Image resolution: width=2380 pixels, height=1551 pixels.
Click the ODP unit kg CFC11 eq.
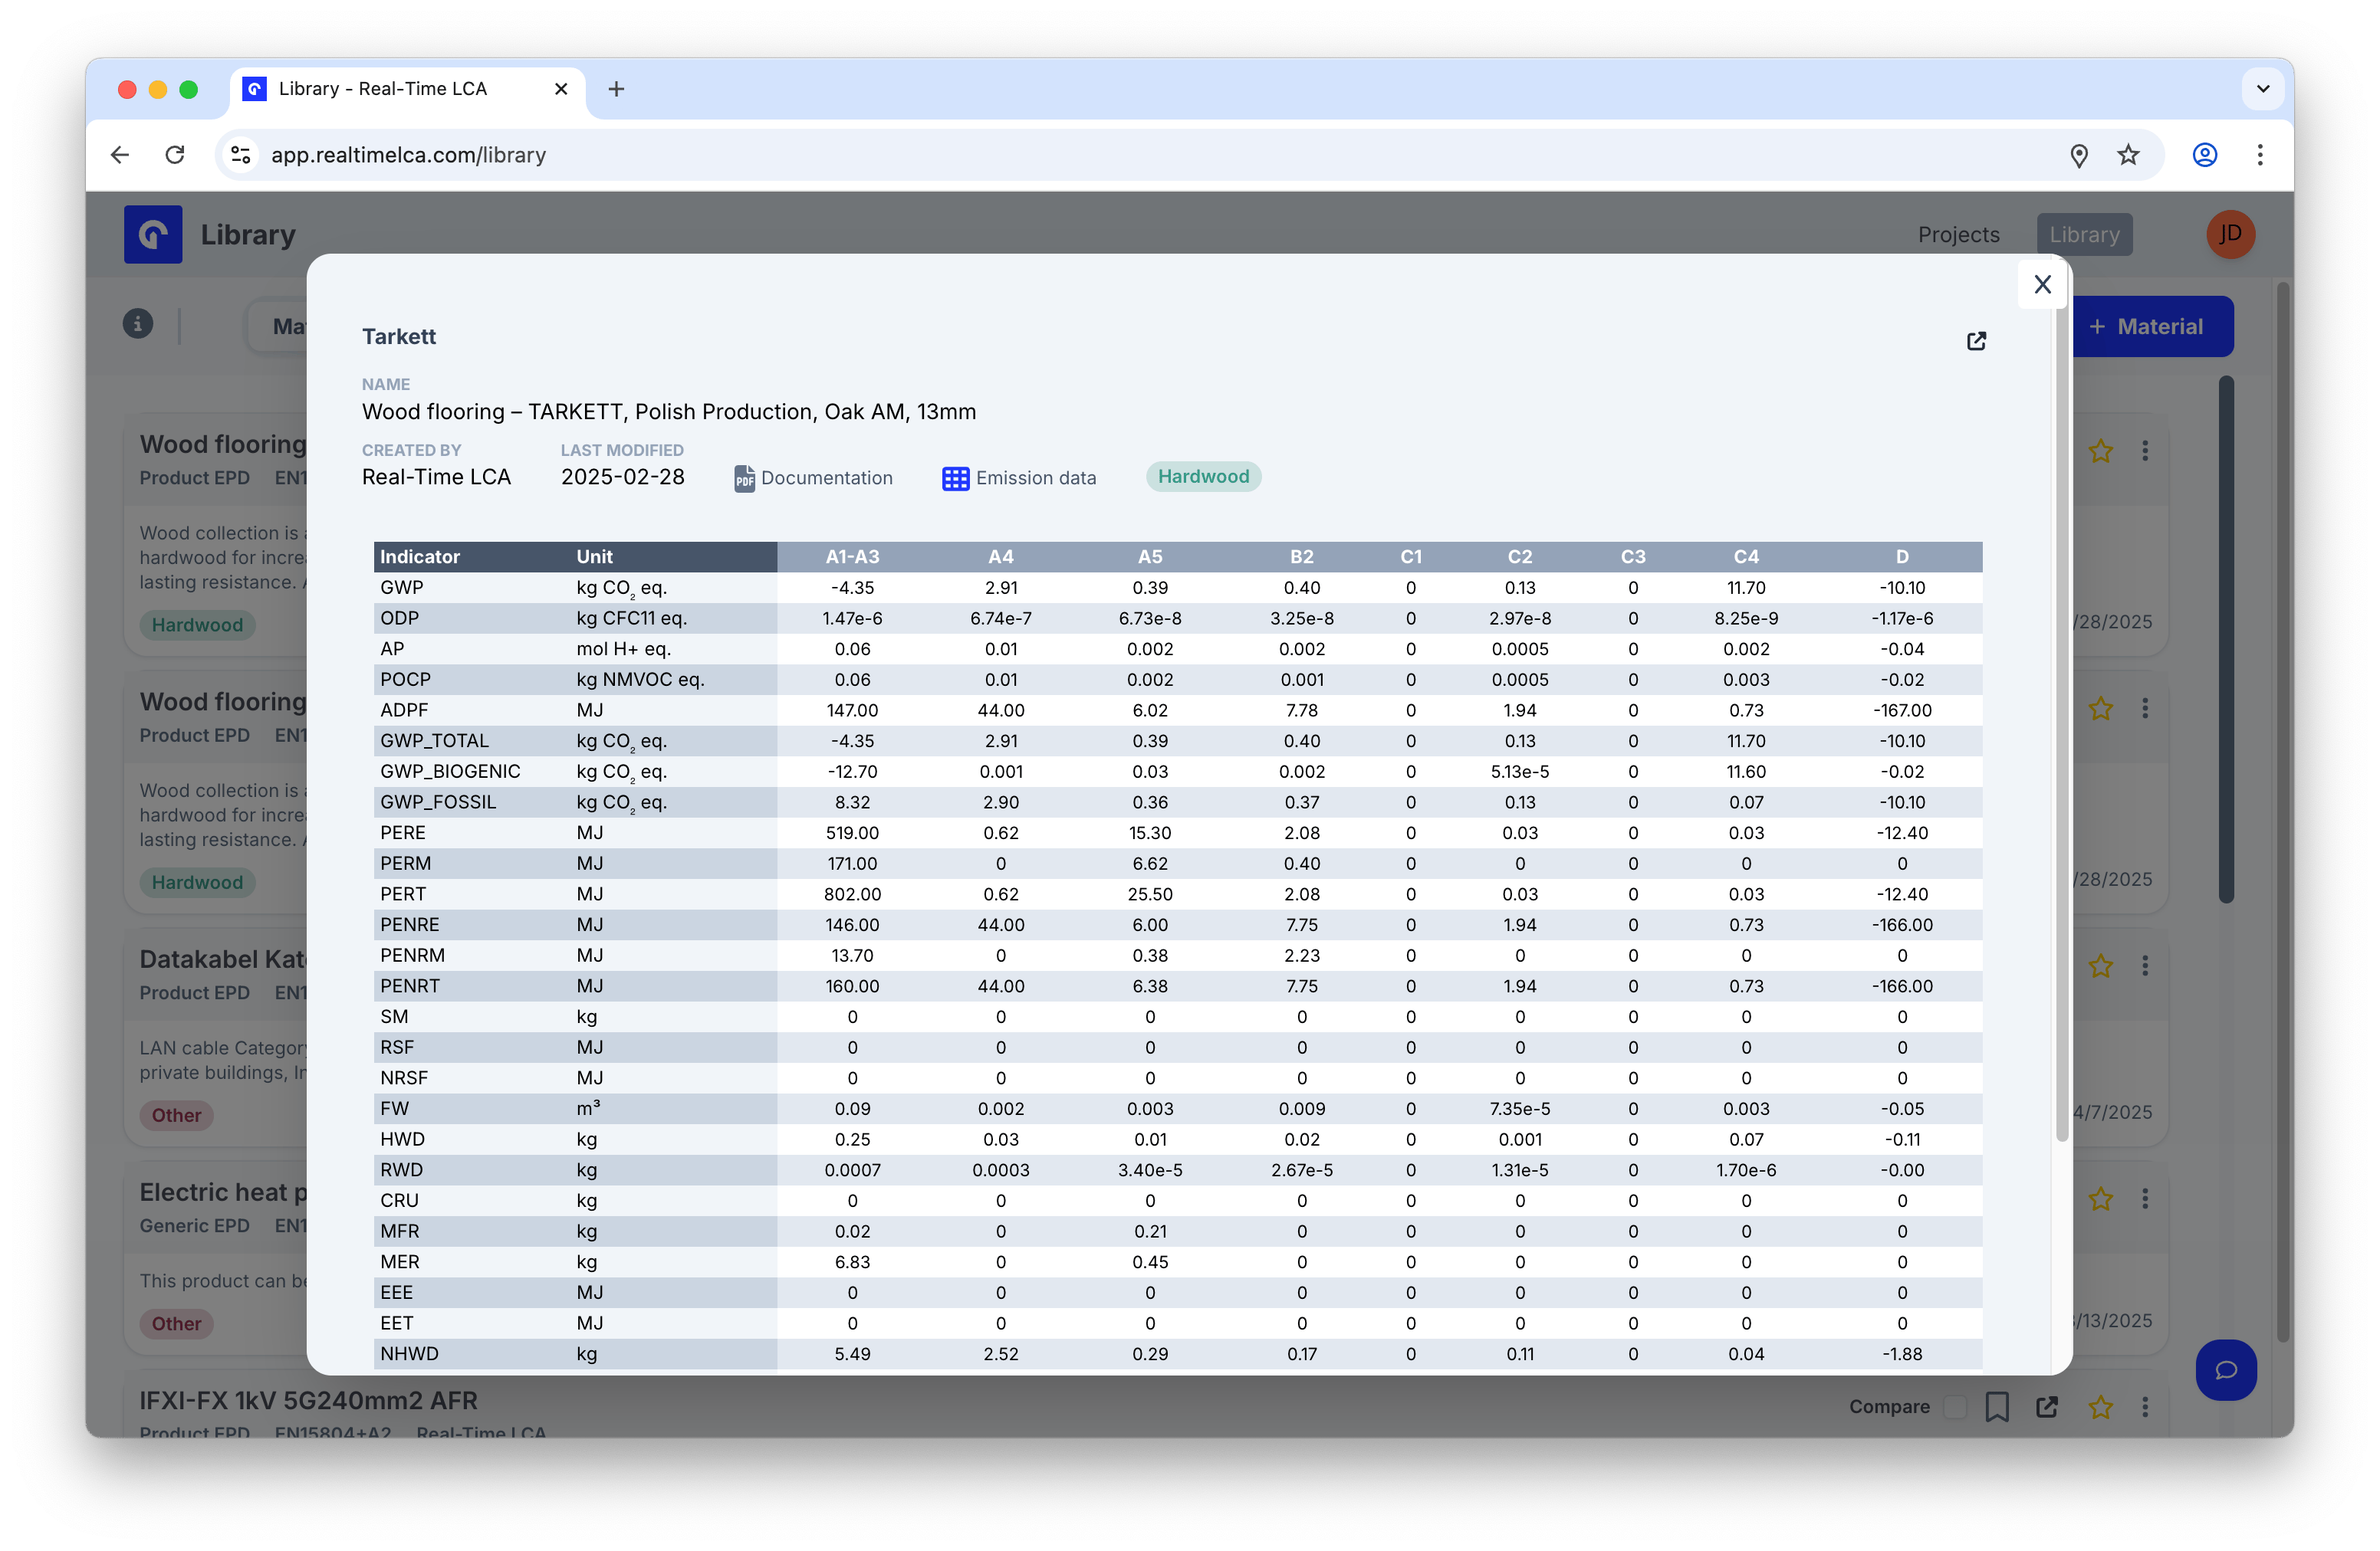click(x=631, y=618)
